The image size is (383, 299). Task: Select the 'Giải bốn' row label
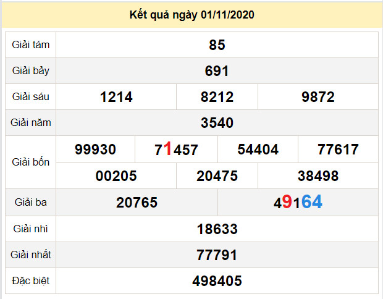pos(31,162)
